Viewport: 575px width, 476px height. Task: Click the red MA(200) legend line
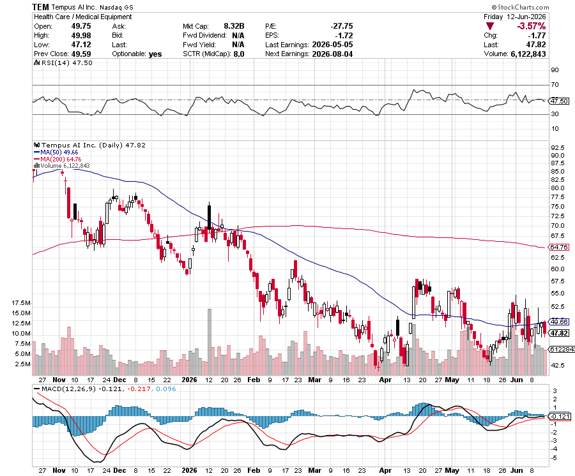[x=36, y=159]
